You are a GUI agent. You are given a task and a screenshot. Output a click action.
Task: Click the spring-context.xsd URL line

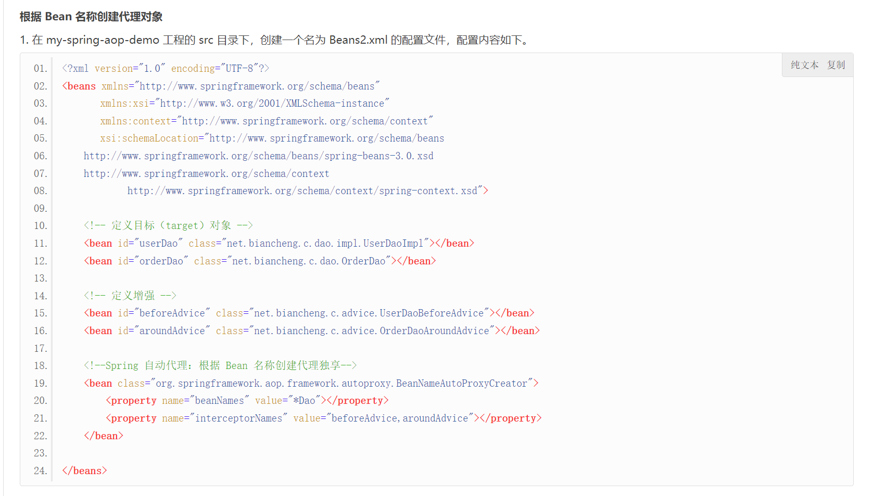308,191
